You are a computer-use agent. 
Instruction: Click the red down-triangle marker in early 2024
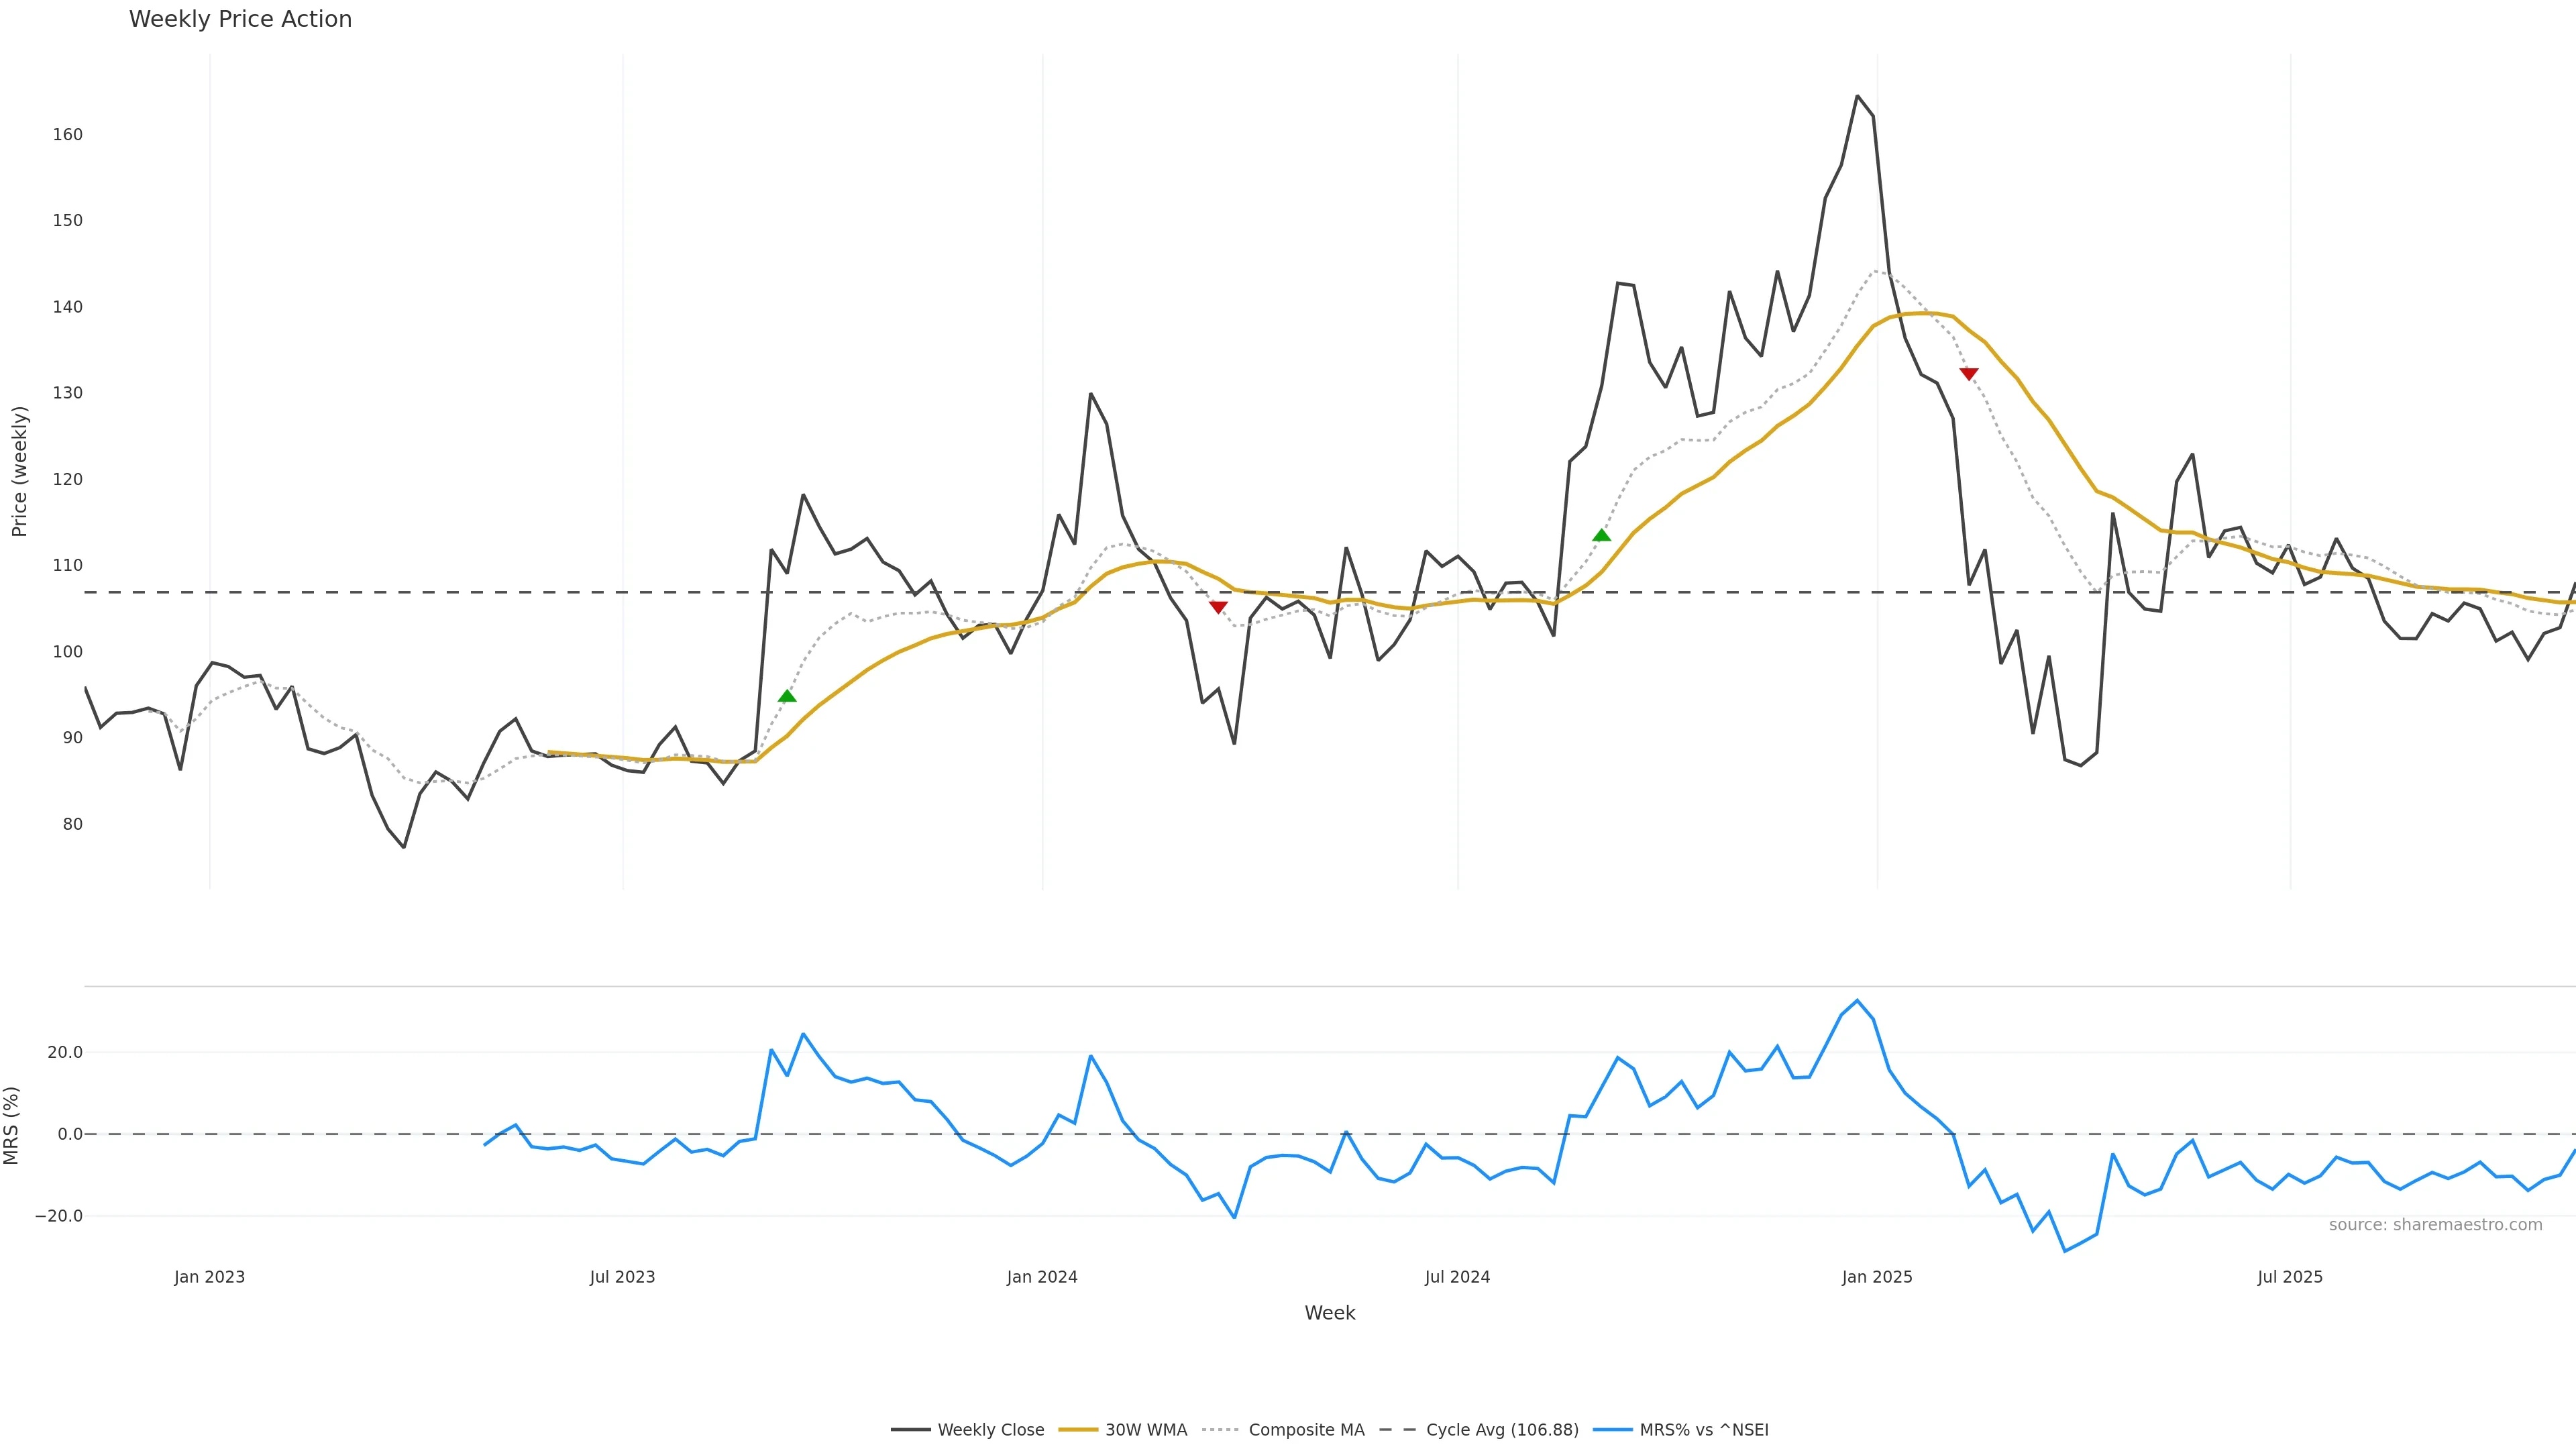1218,607
